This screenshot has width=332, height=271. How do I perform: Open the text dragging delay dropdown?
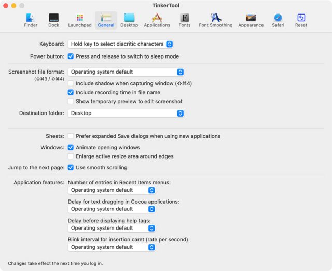(x=112, y=209)
